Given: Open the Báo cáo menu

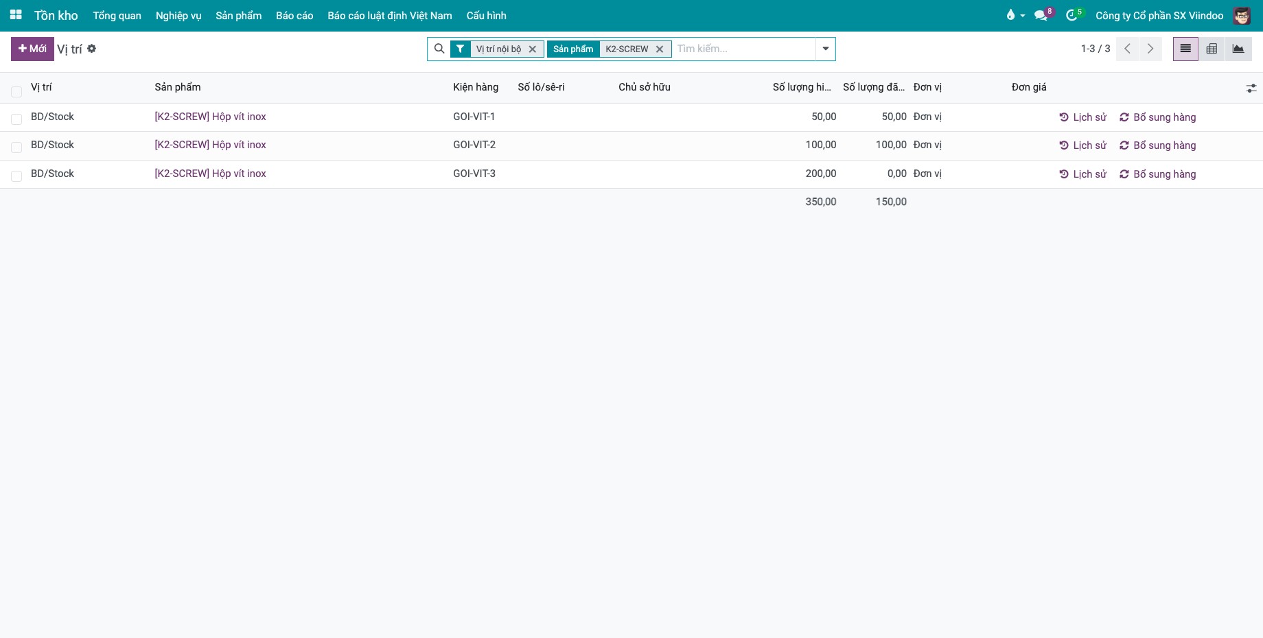Looking at the screenshot, I should pos(294,15).
